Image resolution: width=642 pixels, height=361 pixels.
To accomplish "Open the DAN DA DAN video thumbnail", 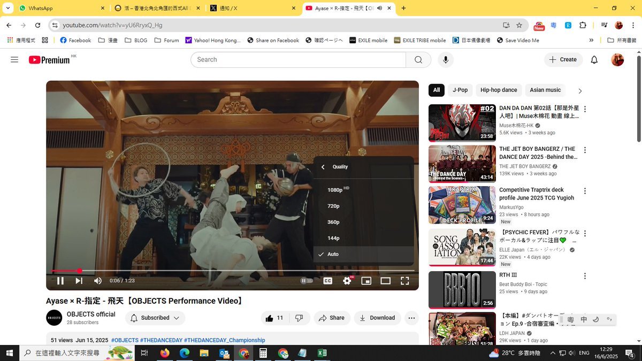I will (x=462, y=123).
